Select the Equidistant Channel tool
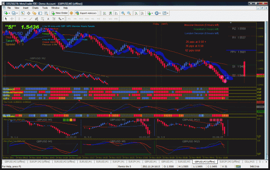The height and width of the screenshot is (170, 270). coord(37,19)
